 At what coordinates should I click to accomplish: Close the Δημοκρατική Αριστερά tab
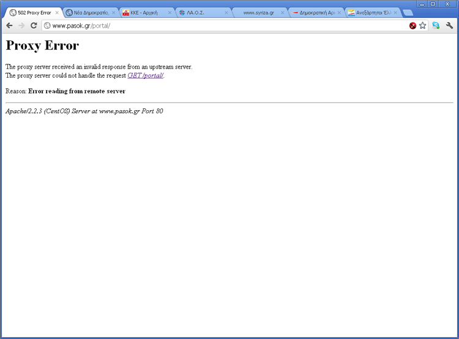click(x=339, y=13)
